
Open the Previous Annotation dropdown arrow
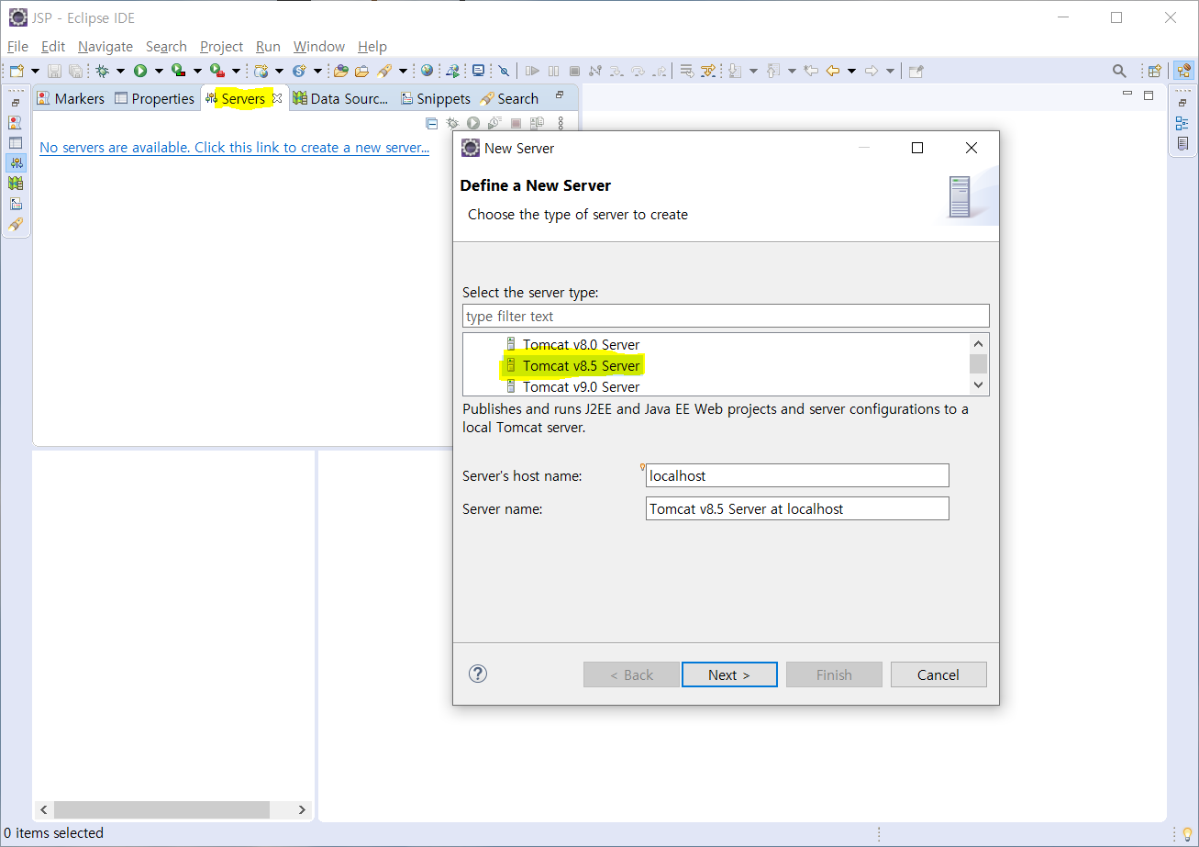792,71
